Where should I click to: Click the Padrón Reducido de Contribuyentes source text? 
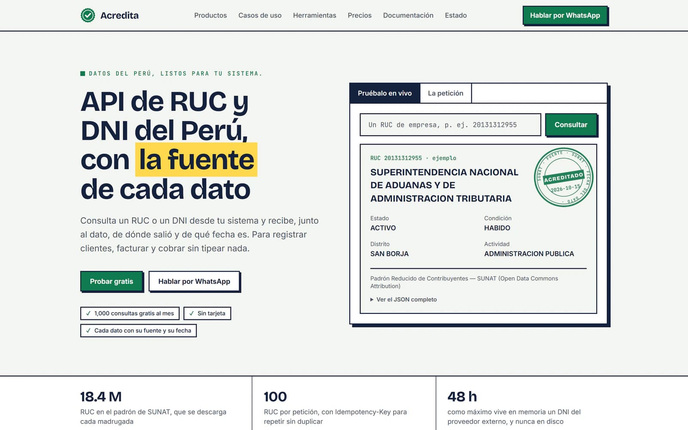point(464,282)
